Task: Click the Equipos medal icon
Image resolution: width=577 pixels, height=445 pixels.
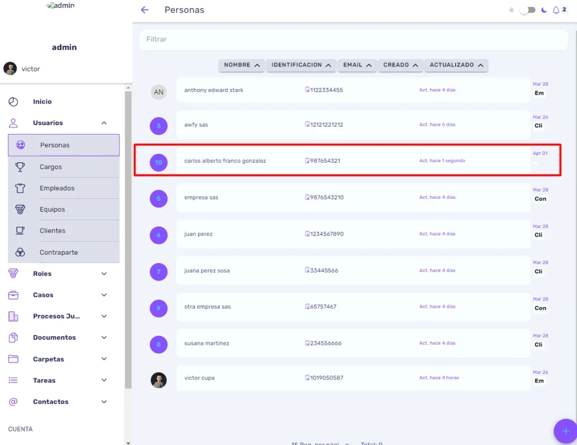Action: pos(20,210)
